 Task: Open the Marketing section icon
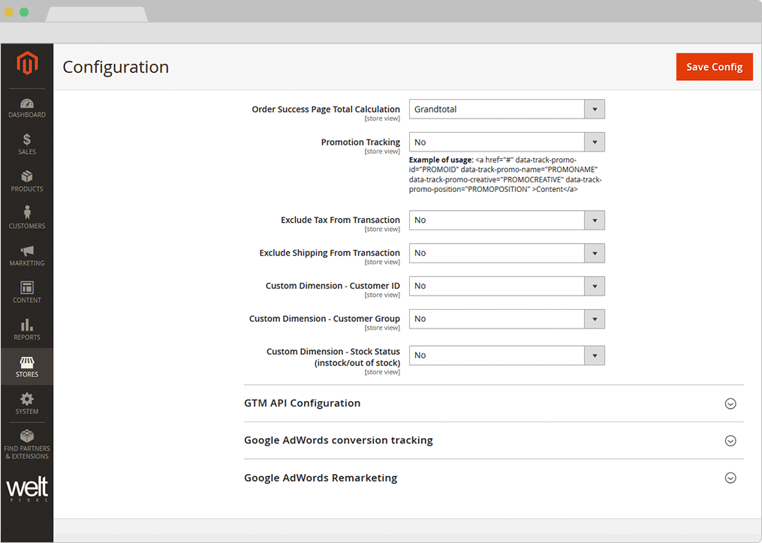point(27,253)
